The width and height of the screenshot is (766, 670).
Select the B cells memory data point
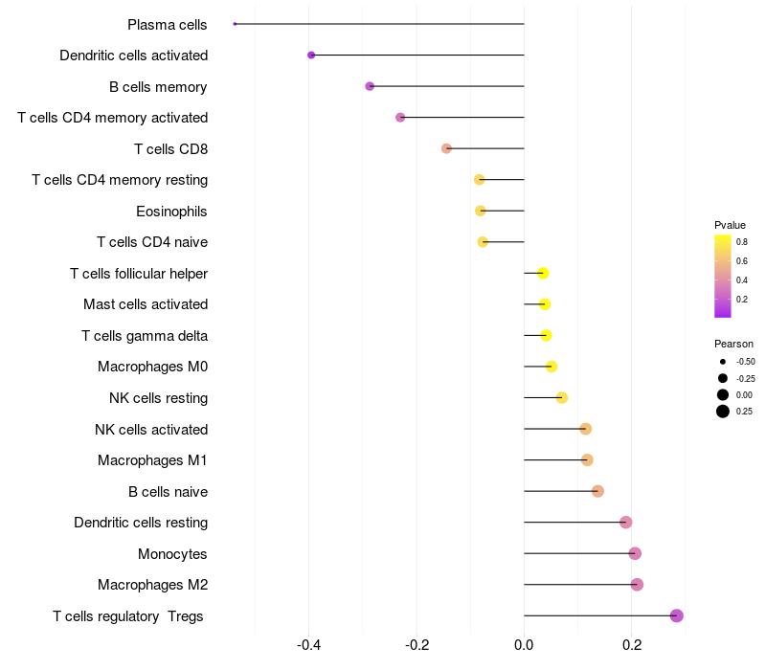click(370, 86)
